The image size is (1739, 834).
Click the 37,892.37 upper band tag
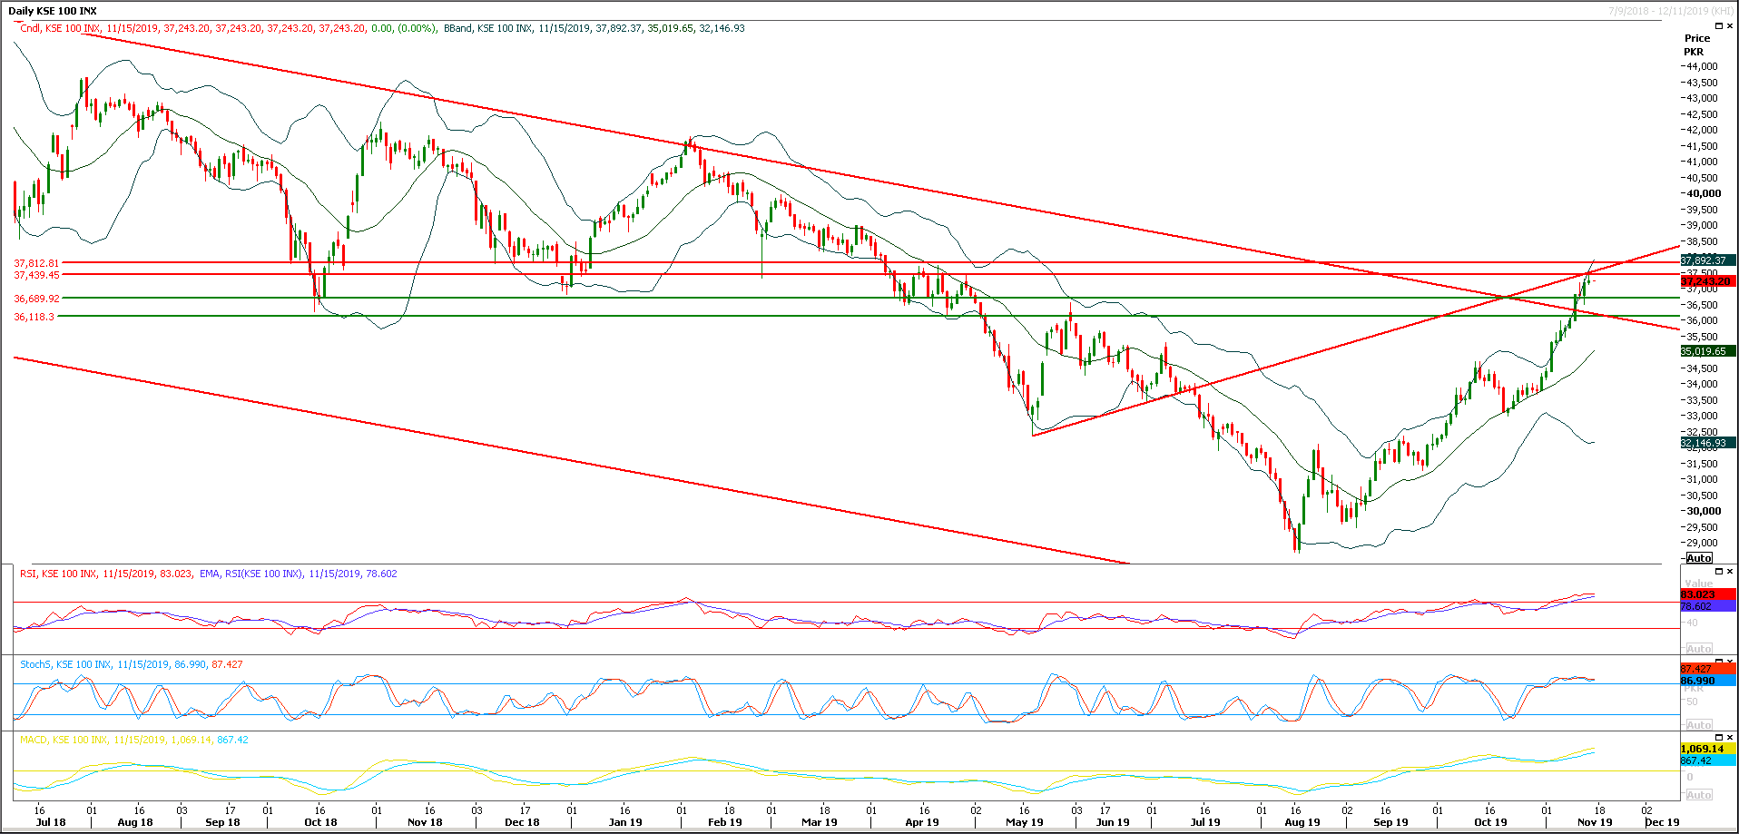[1707, 260]
